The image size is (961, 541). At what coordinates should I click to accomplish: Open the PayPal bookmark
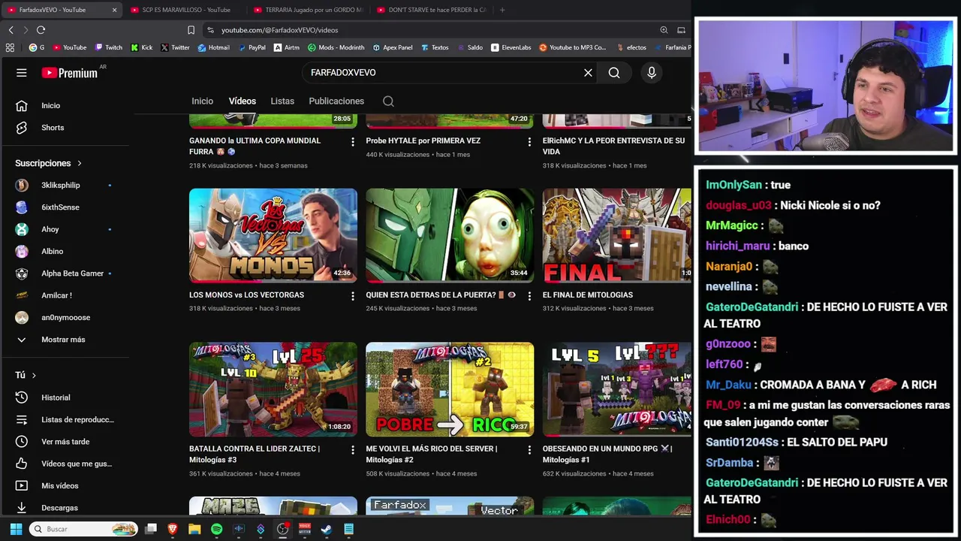252,47
